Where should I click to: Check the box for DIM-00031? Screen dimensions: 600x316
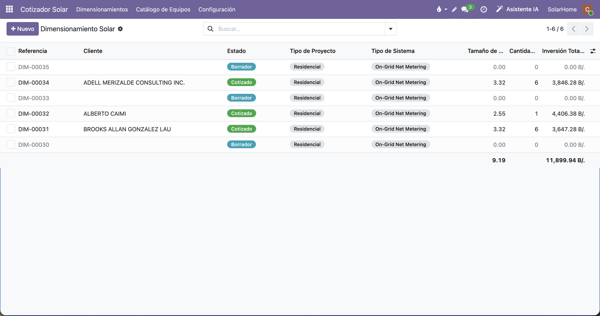11,129
